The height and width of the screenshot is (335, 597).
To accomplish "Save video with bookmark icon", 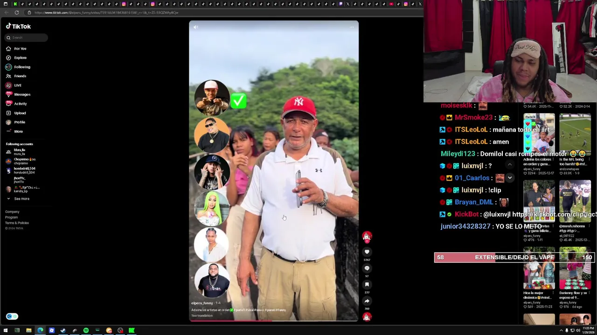I will pos(367,284).
